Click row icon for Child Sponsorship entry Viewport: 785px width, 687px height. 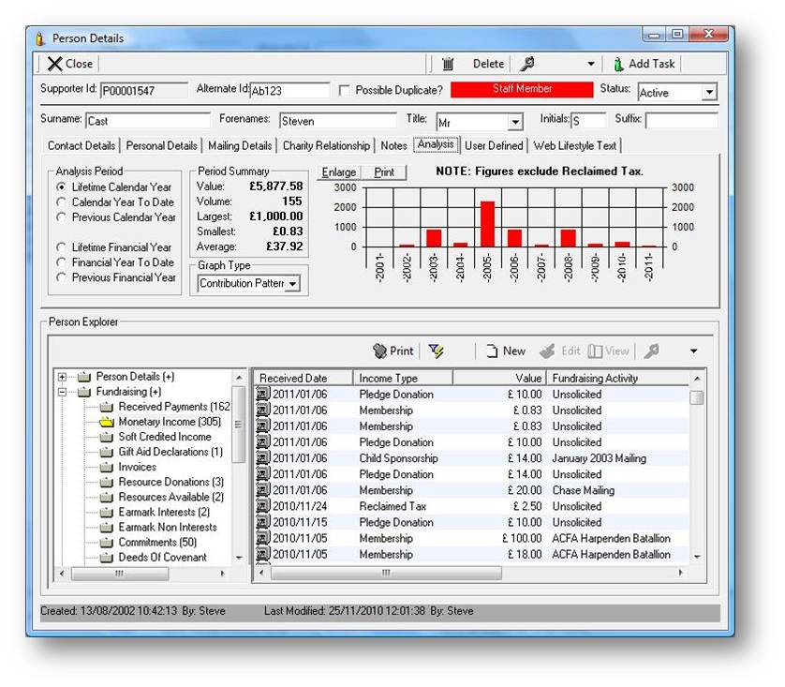pos(263,458)
